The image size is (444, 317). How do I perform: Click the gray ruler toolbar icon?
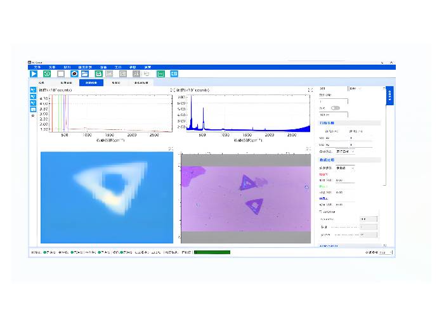[x=109, y=74]
